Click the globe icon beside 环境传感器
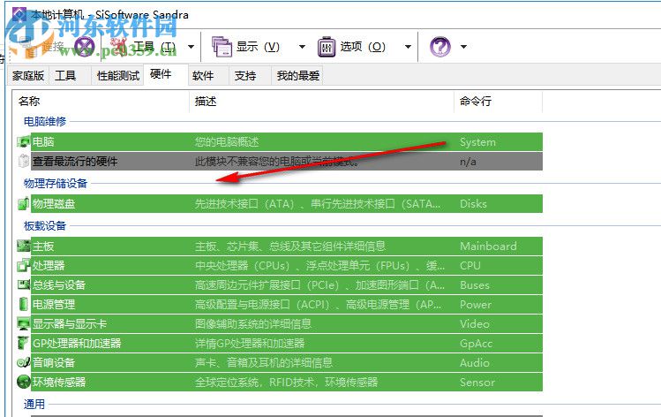Screen dimensions: 661x417 click(x=24, y=382)
